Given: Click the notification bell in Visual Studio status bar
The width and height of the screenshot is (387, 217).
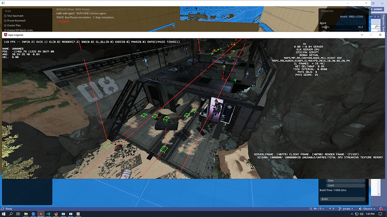Looking at the screenshot, I should click(x=381, y=209).
